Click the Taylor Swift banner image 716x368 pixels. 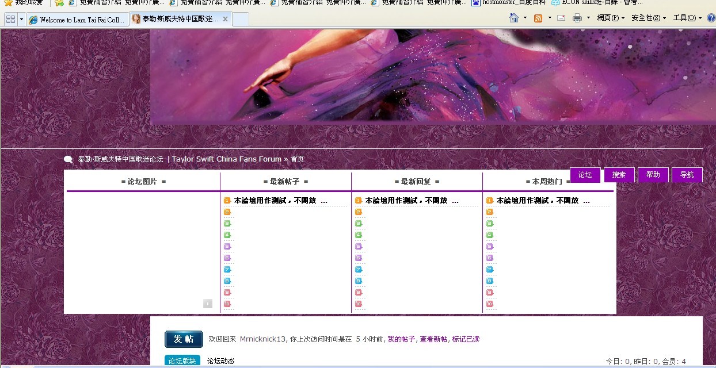(x=433, y=75)
